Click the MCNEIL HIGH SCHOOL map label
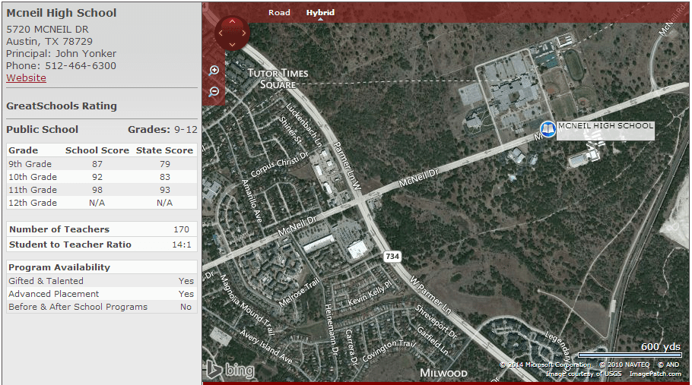692x385 pixels. (605, 126)
